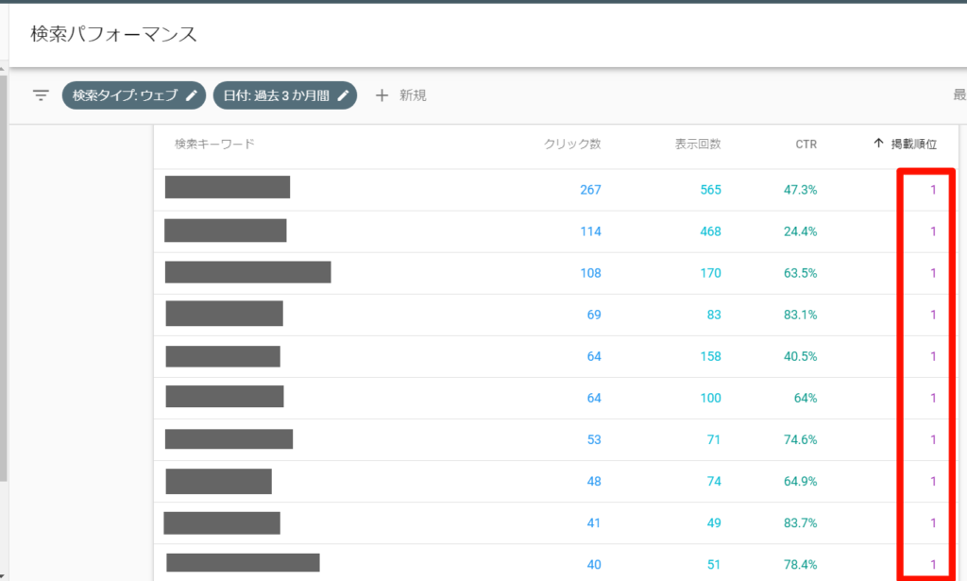The height and width of the screenshot is (581, 967).
Task: Click the pencil icon on the 日付 chip
Action: (343, 95)
